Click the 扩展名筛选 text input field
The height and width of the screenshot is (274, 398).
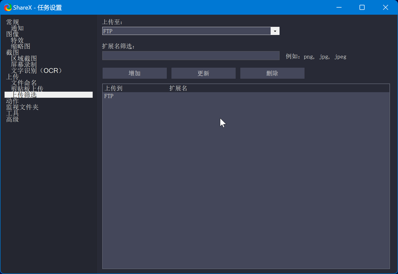(x=191, y=56)
